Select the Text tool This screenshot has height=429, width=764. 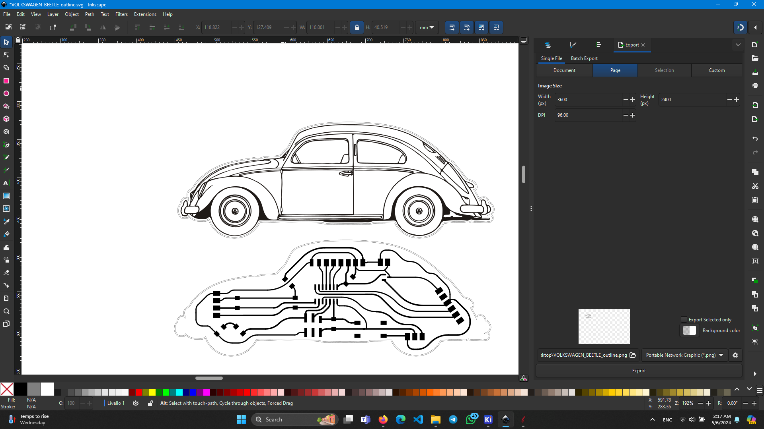6,183
